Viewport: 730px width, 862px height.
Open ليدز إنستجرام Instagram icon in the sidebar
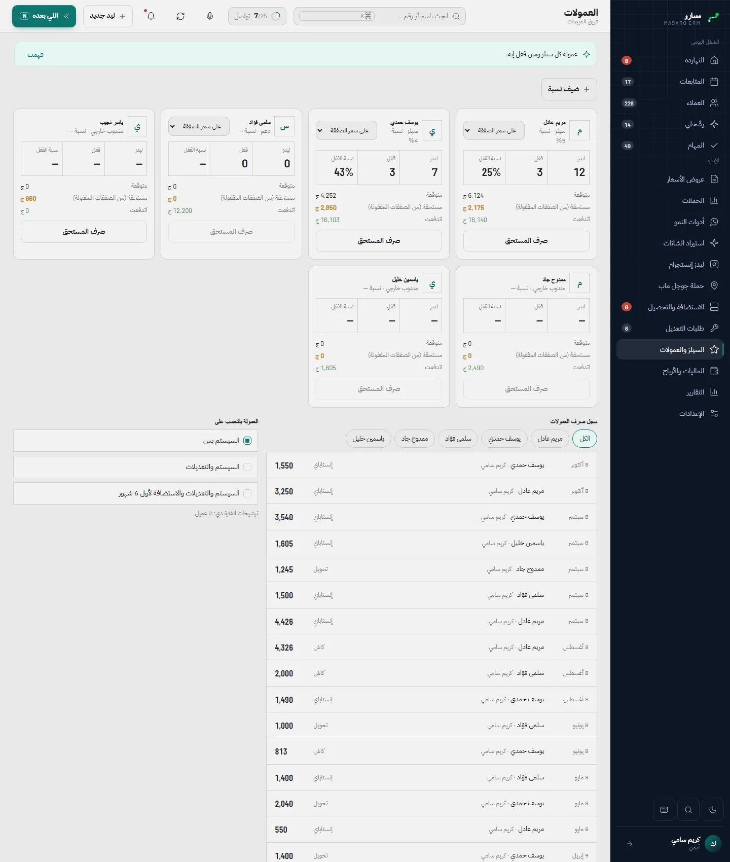tap(714, 264)
